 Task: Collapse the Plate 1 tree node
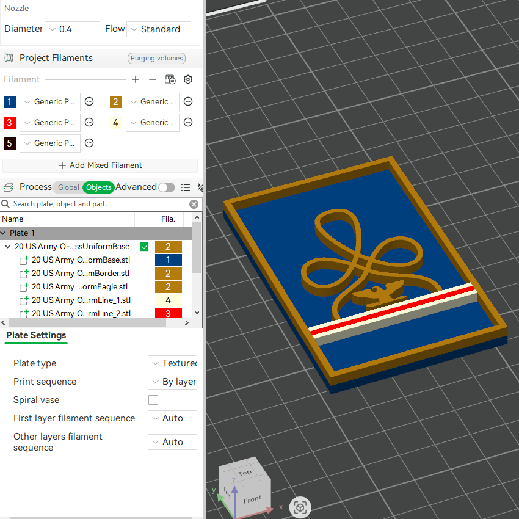pyautogui.click(x=3, y=233)
